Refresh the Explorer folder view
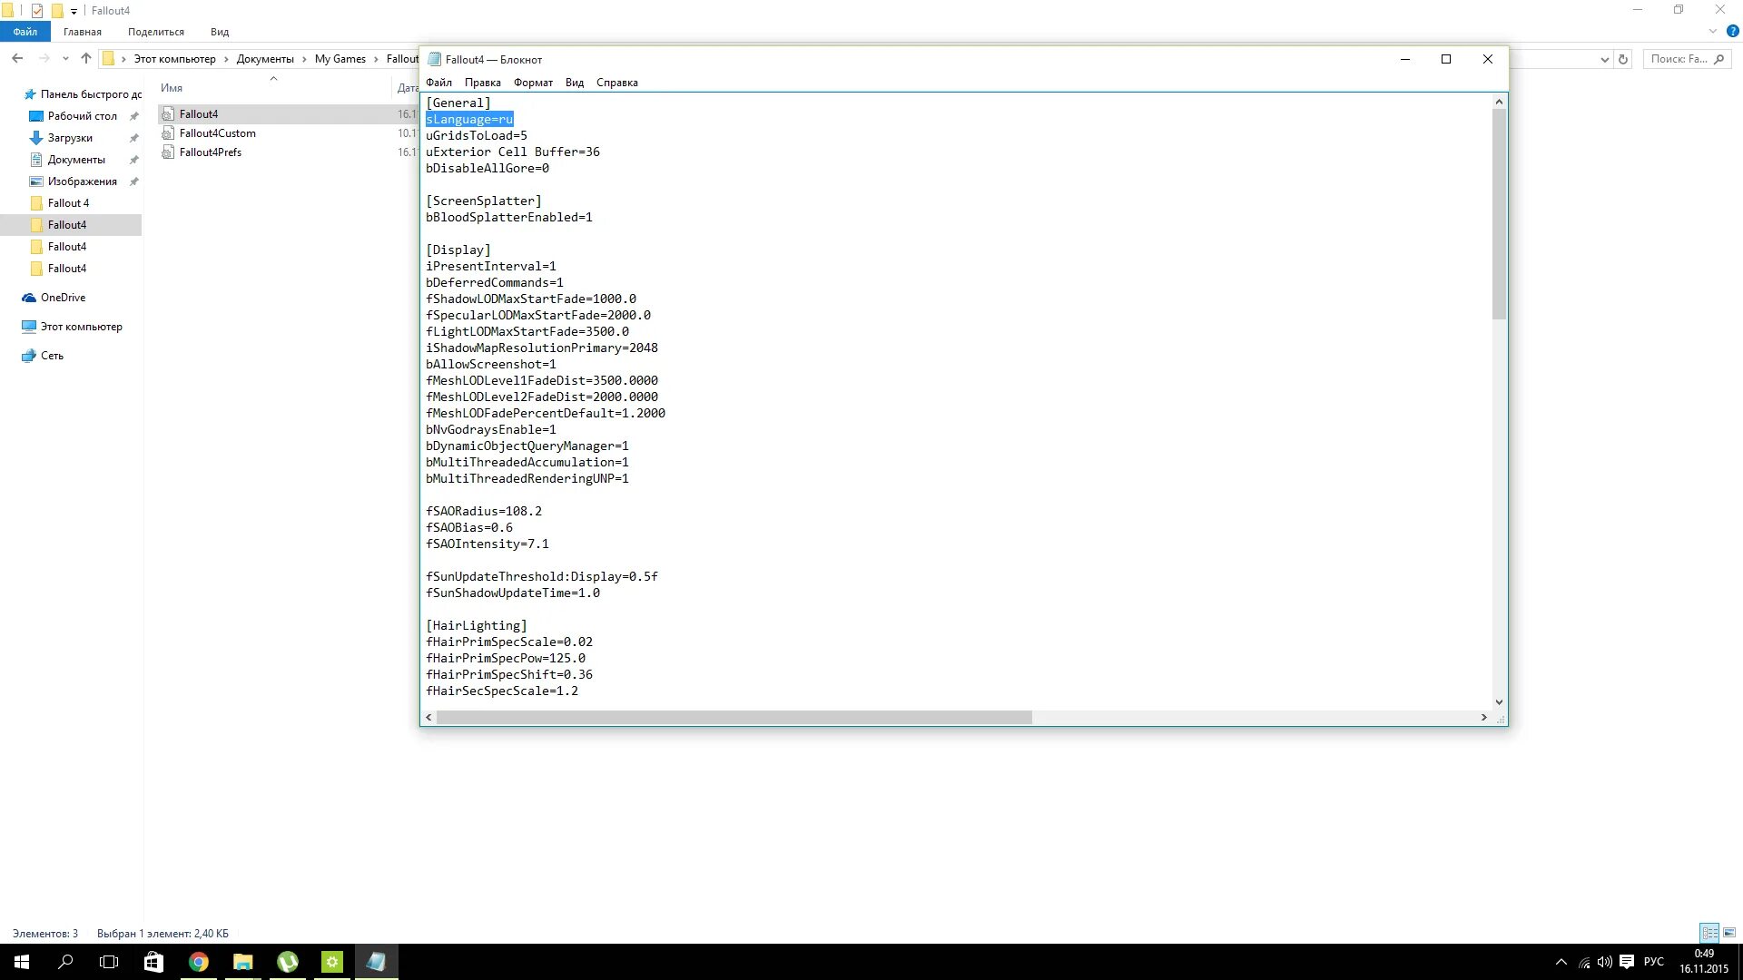Screen dimensions: 1743x980 [x=1623, y=59]
